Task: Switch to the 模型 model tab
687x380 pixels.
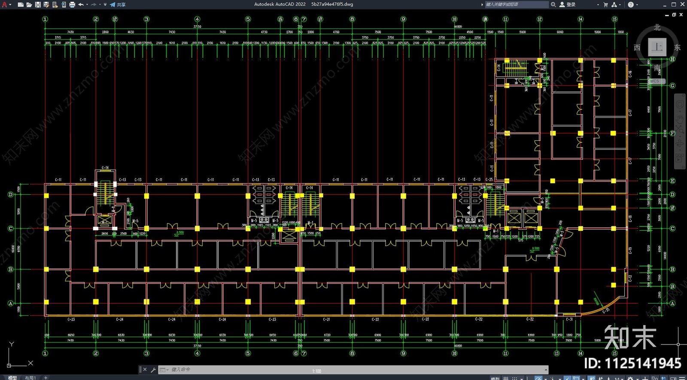Action: click(x=12, y=377)
